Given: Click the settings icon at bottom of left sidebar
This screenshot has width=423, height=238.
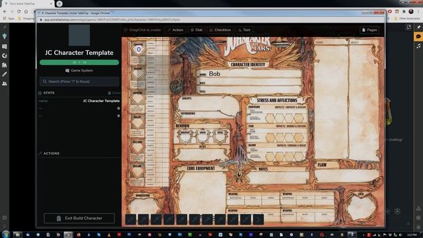Looking at the screenshot, I should [x=5, y=218].
